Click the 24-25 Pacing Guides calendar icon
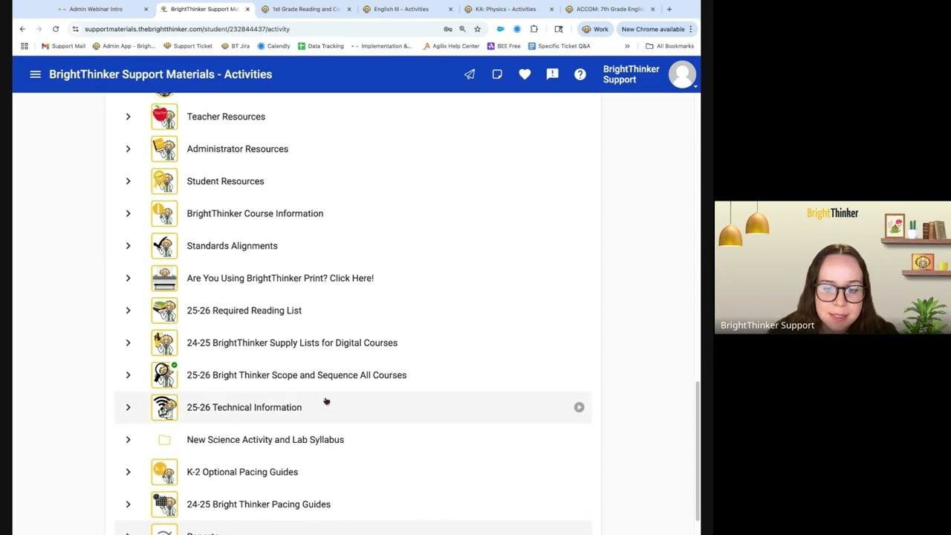 (x=164, y=505)
